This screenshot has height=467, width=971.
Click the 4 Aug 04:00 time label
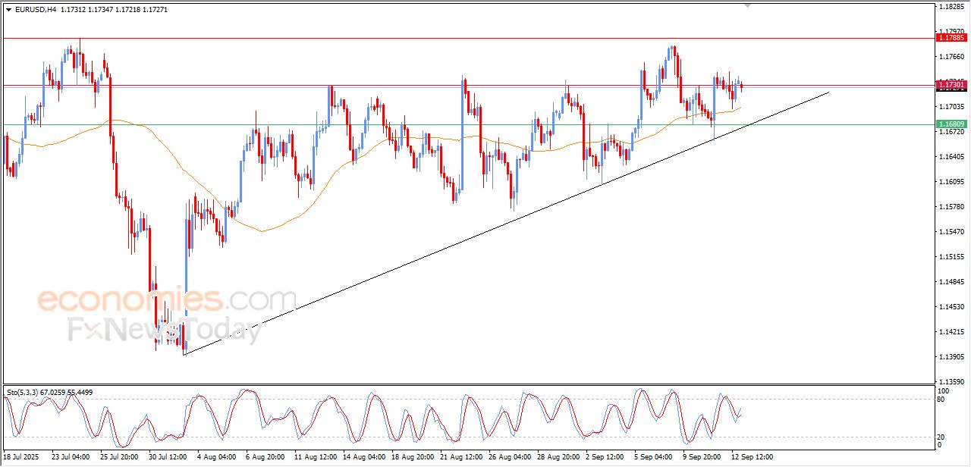(216, 457)
